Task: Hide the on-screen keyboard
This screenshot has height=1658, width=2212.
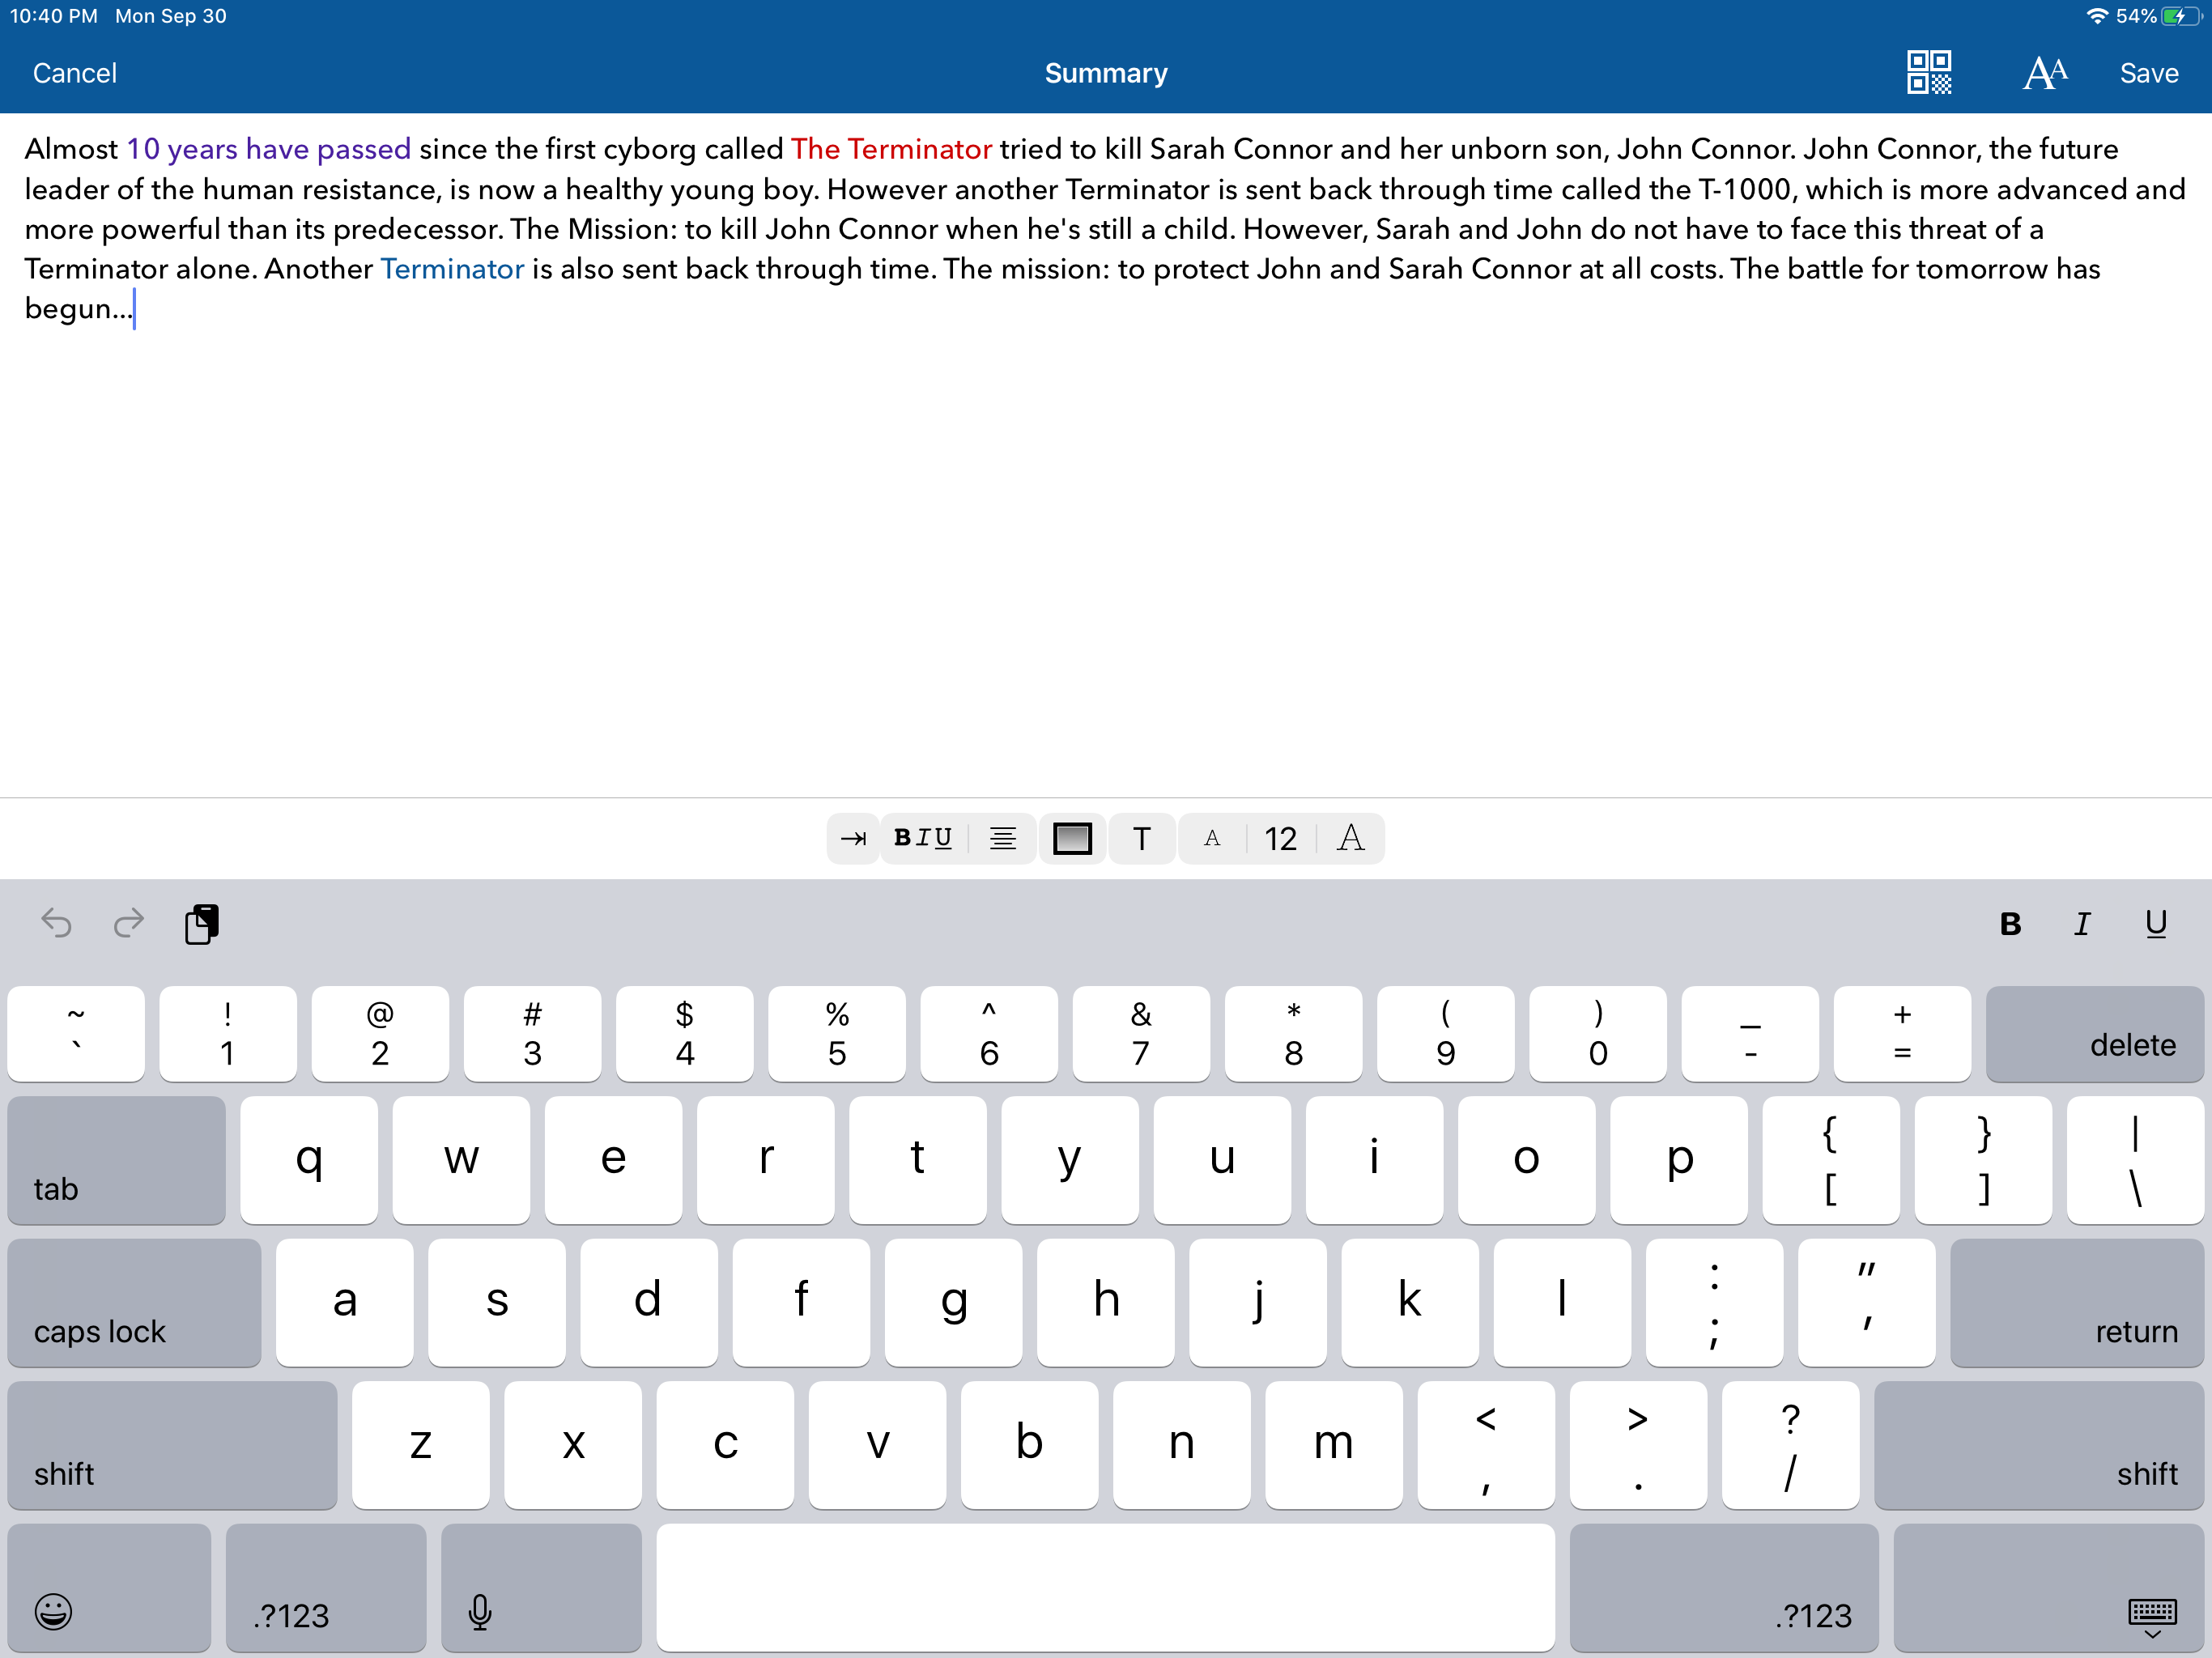Action: click(2150, 1614)
